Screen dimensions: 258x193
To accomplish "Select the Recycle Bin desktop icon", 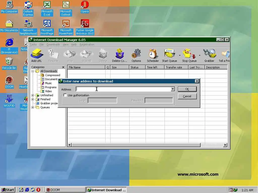I will pyautogui.click(x=9, y=64).
